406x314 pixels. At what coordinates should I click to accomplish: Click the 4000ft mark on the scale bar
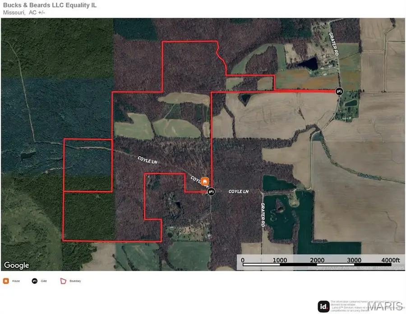pos(390,260)
